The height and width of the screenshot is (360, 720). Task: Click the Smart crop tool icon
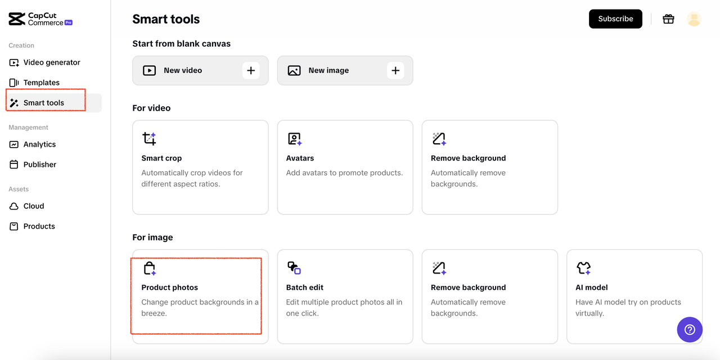point(149,139)
